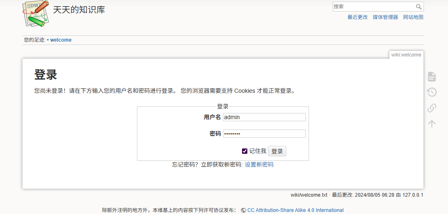Focus the 密码 password field
The height and width of the screenshot is (214, 448).
pos(264,134)
